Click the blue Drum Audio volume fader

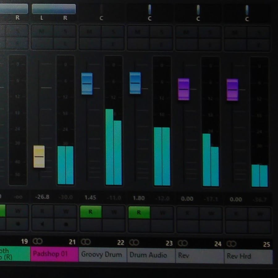tap(135, 83)
